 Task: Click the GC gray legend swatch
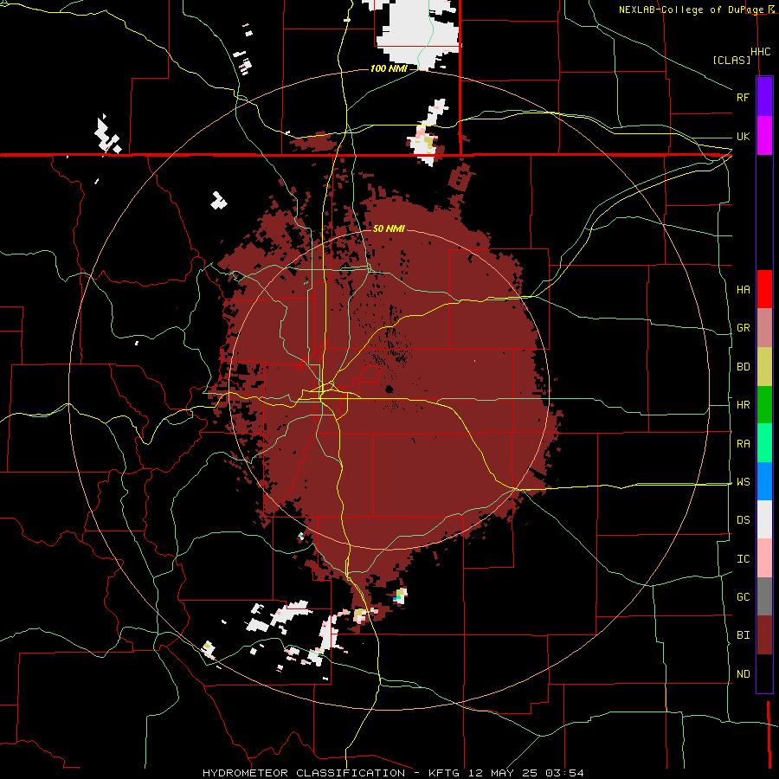click(x=764, y=596)
